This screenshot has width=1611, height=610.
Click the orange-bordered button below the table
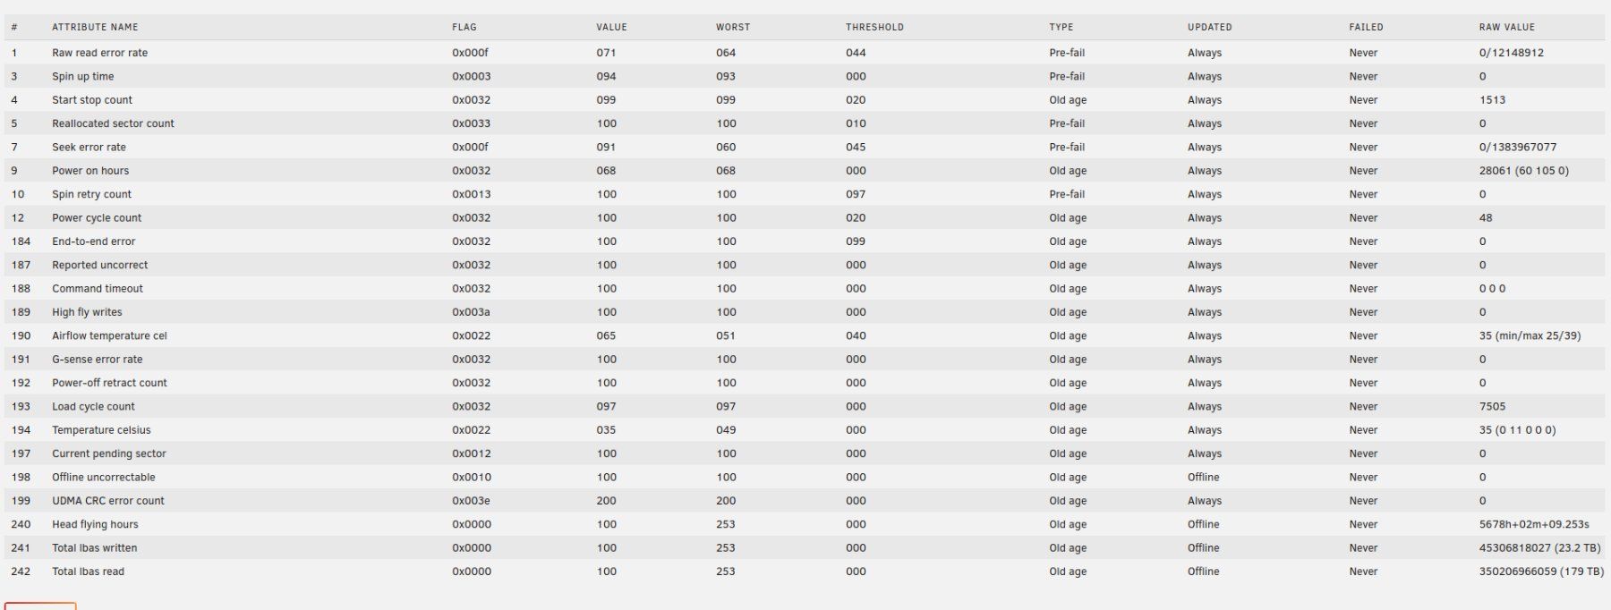pos(40,606)
